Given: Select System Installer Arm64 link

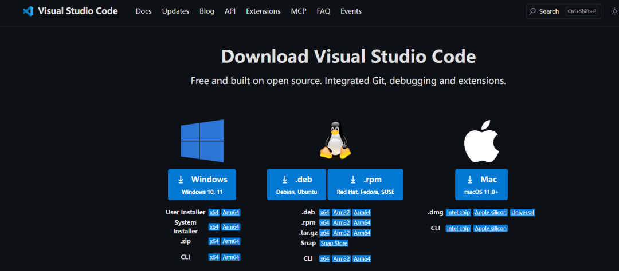Looking at the screenshot, I should coord(231,227).
